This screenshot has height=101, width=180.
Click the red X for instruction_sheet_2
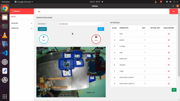click(169, 84)
